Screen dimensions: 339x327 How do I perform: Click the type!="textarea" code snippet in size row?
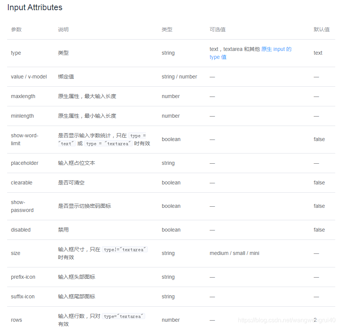[x=125, y=250]
